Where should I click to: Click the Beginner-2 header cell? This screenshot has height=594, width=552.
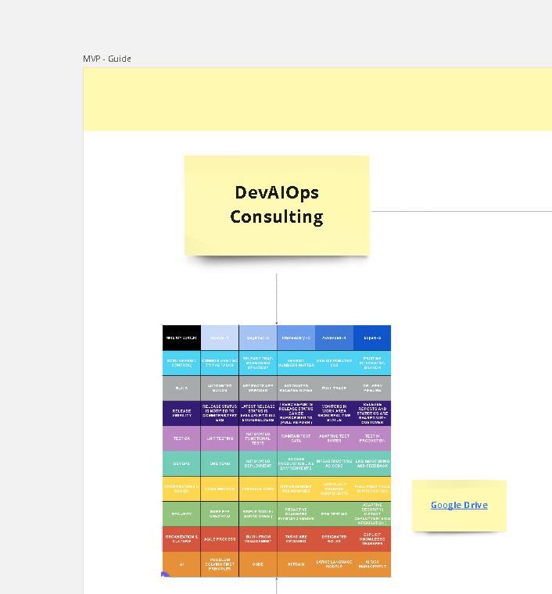click(257, 338)
